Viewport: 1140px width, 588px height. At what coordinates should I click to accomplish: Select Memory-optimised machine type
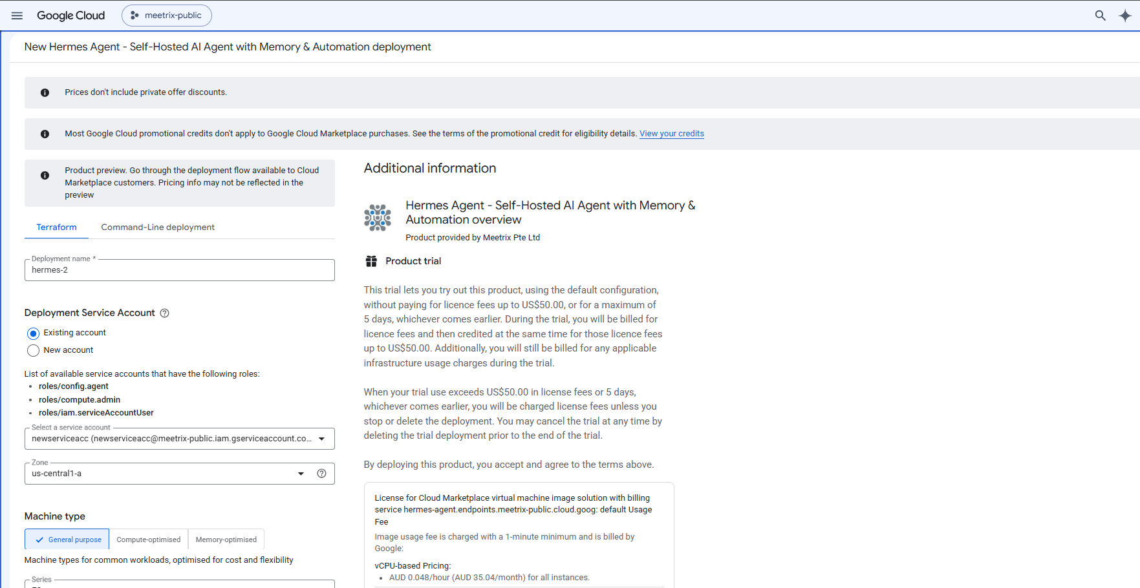point(226,540)
